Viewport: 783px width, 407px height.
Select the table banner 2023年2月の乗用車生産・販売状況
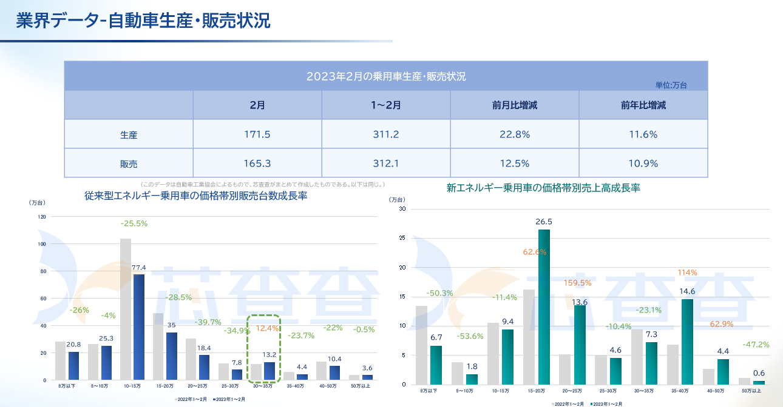(386, 76)
